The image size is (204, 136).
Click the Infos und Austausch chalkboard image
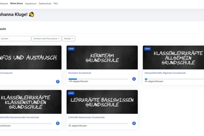click(x=31, y=57)
